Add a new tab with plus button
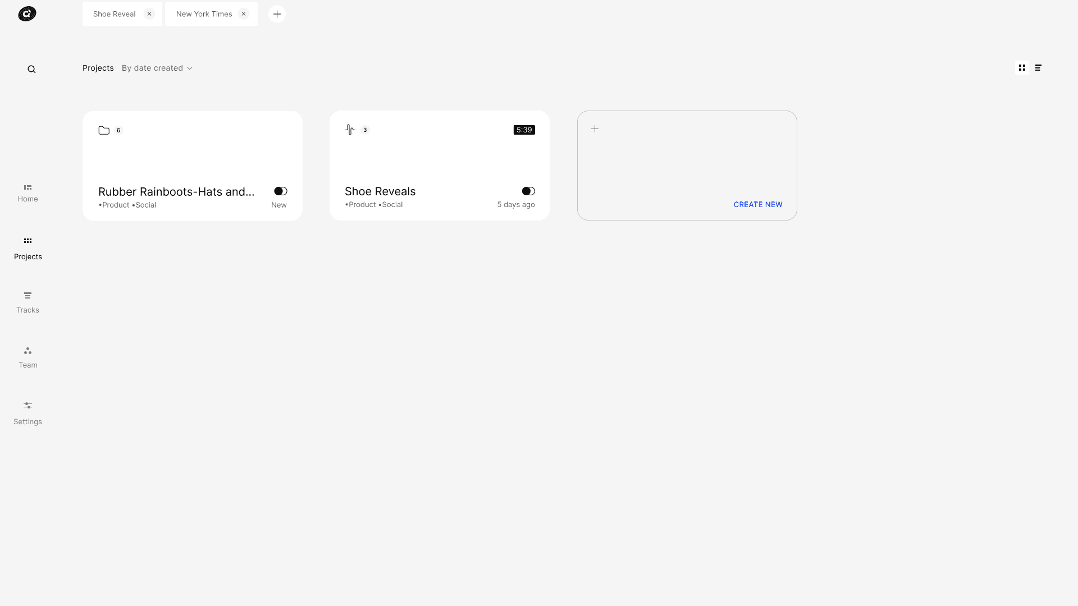Viewport: 1078px width, 606px height. [277, 14]
